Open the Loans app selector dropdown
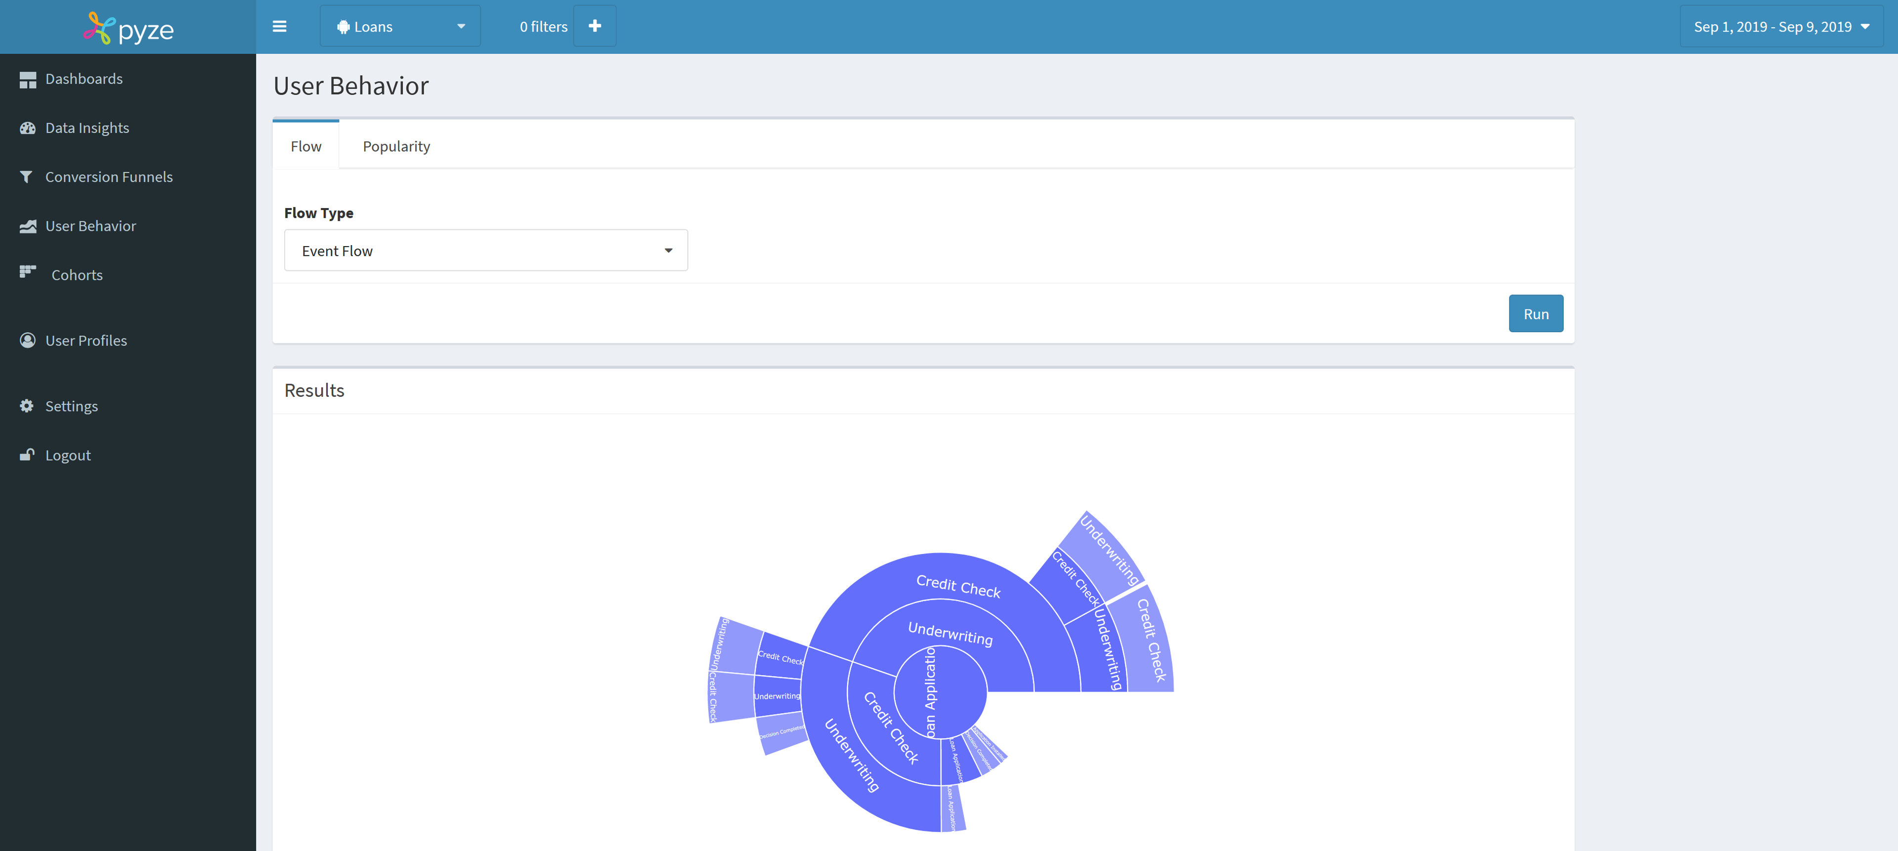 tap(400, 27)
